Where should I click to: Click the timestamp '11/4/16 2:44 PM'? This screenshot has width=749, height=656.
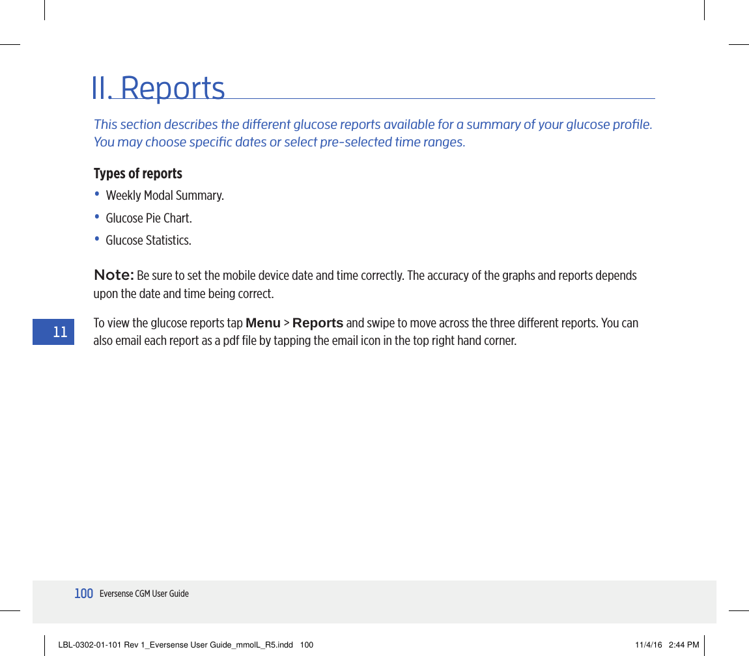pos(667,644)
